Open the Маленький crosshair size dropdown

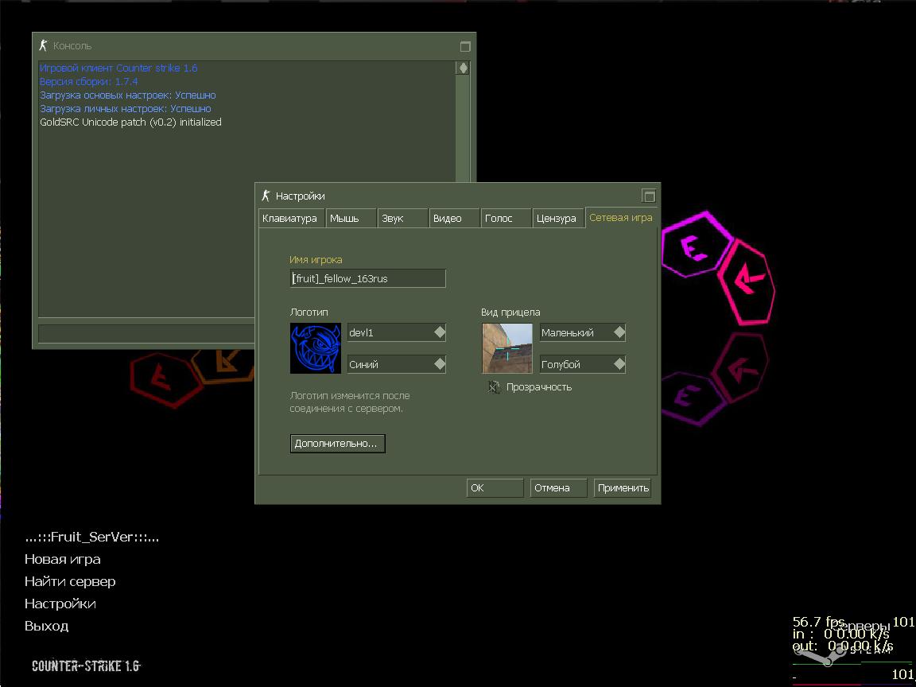pos(582,332)
